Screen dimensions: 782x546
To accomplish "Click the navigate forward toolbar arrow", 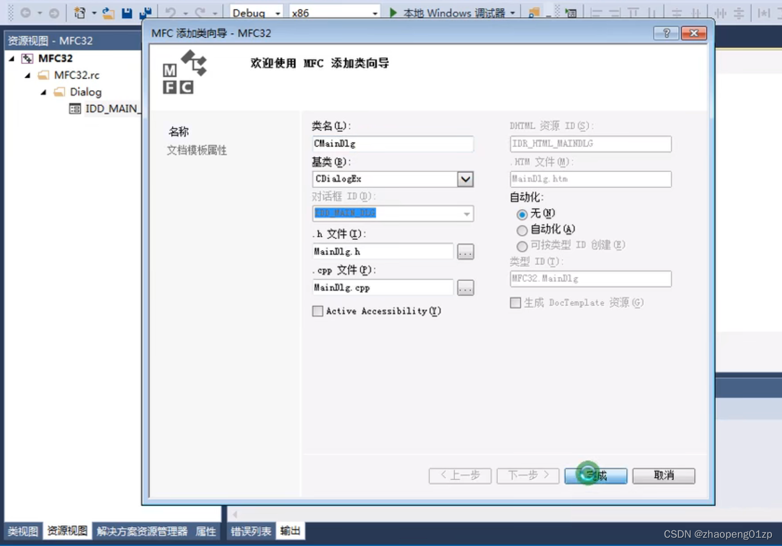I will coord(54,13).
